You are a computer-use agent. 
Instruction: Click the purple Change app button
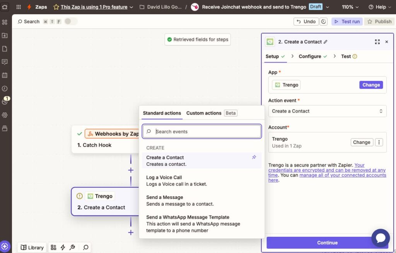[x=371, y=85]
